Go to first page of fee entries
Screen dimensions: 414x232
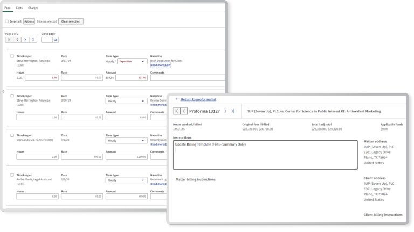coord(9,40)
